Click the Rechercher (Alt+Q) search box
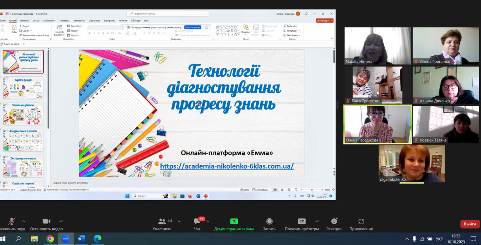481x245 pixels. coord(168,14)
